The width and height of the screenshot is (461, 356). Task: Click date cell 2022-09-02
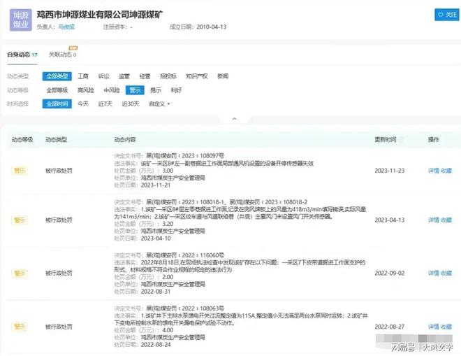coord(390,273)
